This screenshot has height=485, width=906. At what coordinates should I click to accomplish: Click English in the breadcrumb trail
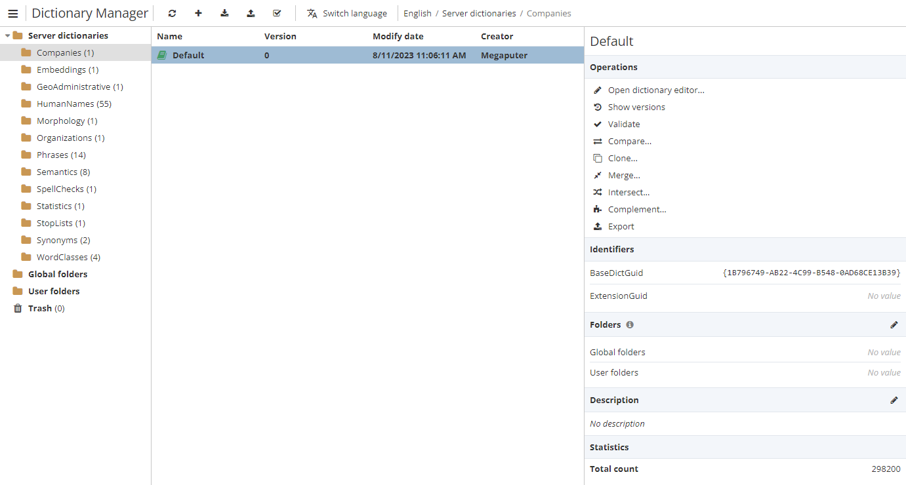(417, 12)
